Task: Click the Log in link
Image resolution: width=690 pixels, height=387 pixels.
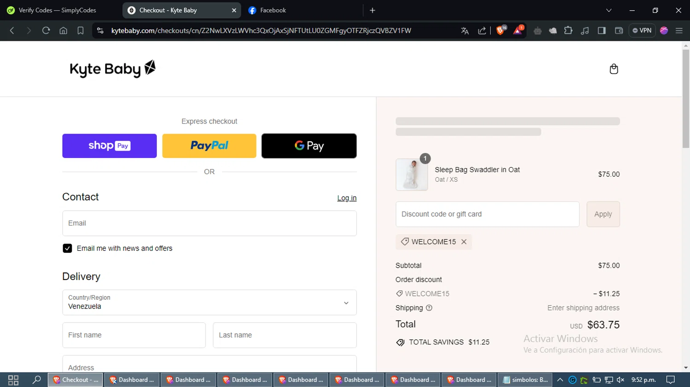Action: pyautogui.click(x=347, y=198)
